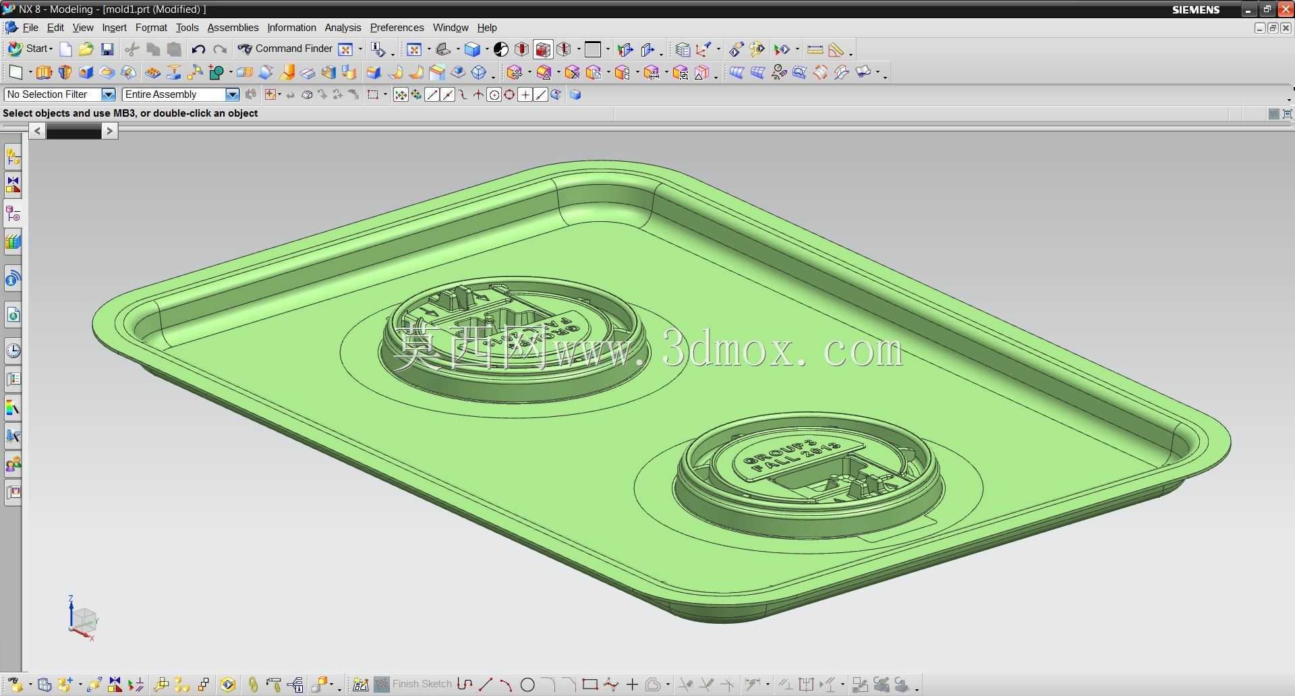Expand dropdown beside Command Finder fit icon

360,49
